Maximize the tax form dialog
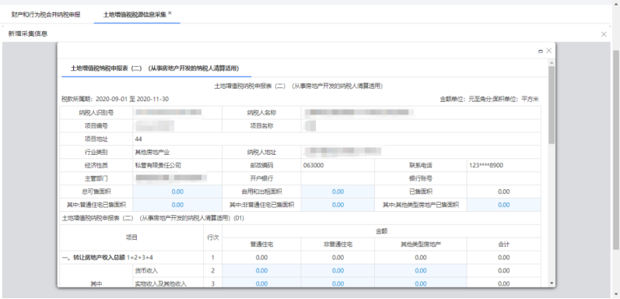The height and width of the screenshot is (299, 620). 541,51
